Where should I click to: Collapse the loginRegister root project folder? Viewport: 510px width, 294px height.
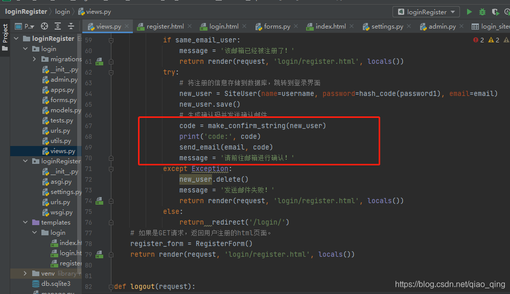[16, 38]
